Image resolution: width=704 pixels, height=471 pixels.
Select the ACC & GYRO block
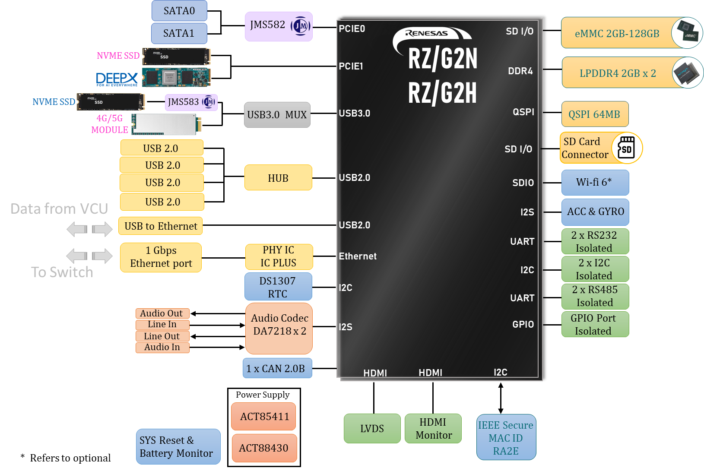[x=595, y=212]
